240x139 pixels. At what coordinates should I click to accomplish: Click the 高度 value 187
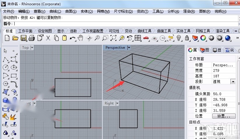click(224, 76)
